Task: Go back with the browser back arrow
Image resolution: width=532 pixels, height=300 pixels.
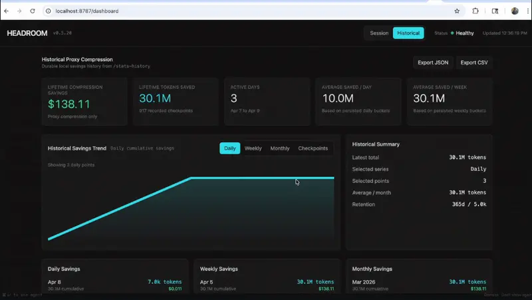Action: pyautogui.click(x=7, y=11)
